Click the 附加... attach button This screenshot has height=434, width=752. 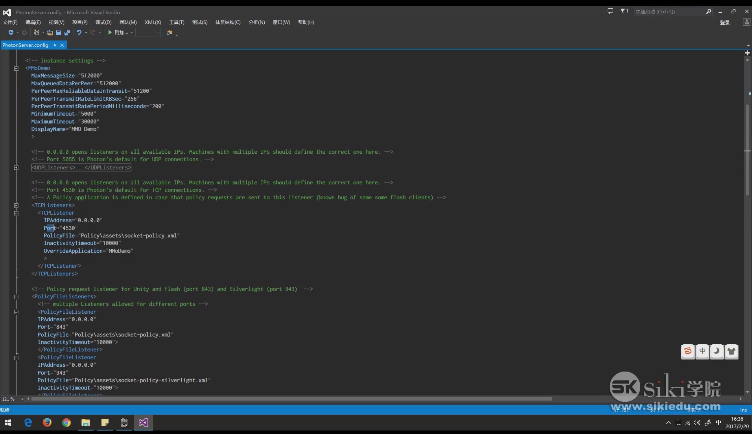pos(121,33)
